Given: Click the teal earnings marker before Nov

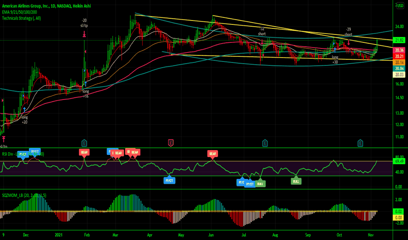Looking at the screenshot, I should point(360,143).
